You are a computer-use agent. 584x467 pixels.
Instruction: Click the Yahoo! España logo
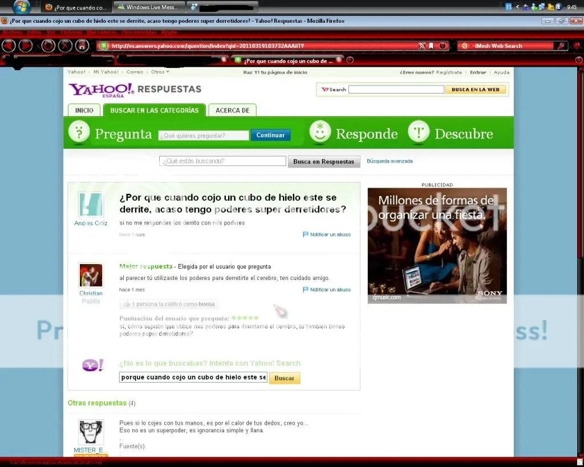coord(101,90)
